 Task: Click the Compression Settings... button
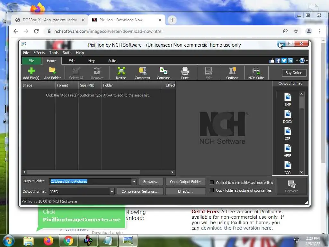(140, 191)
